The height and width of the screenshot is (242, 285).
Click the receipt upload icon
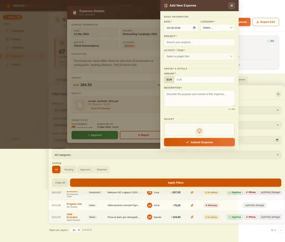pos(199,131)
